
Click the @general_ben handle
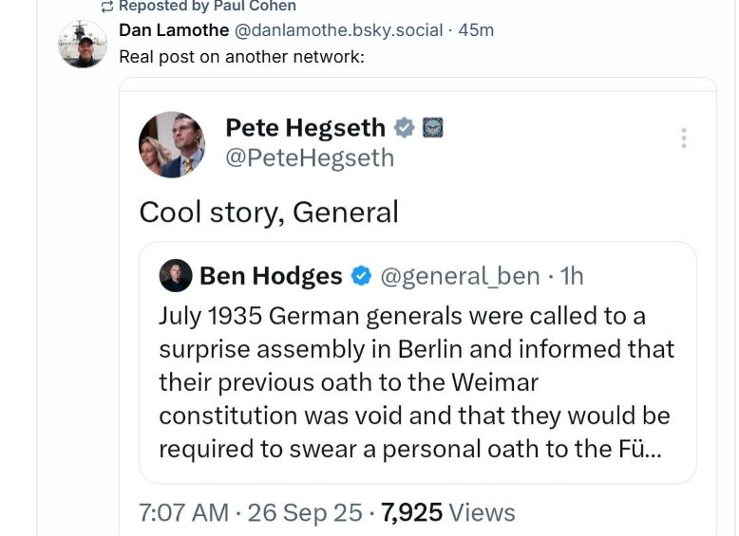click(x=460, y=276)
